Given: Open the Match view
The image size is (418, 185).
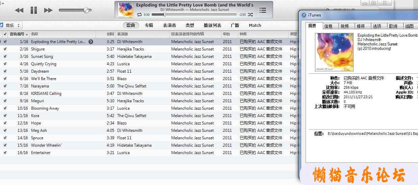Looking at the screenshot, I should pyautogui.click(x=255, y=25).
